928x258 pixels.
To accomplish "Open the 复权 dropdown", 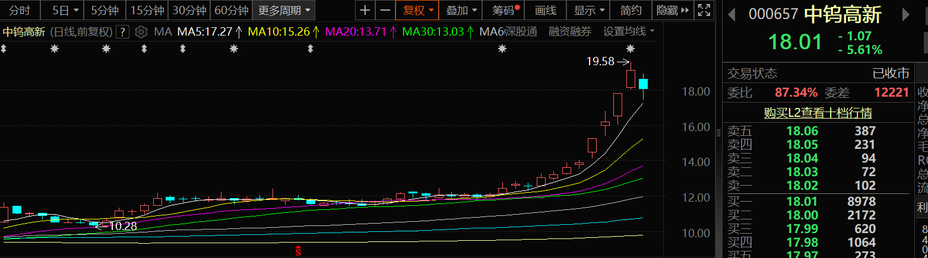I will 418,10.
